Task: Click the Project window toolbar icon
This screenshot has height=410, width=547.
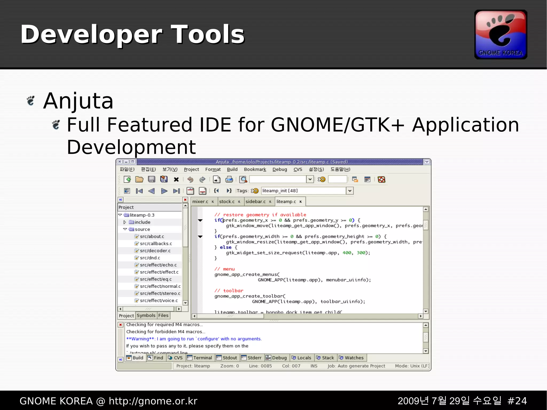Action: click(355, 179)
